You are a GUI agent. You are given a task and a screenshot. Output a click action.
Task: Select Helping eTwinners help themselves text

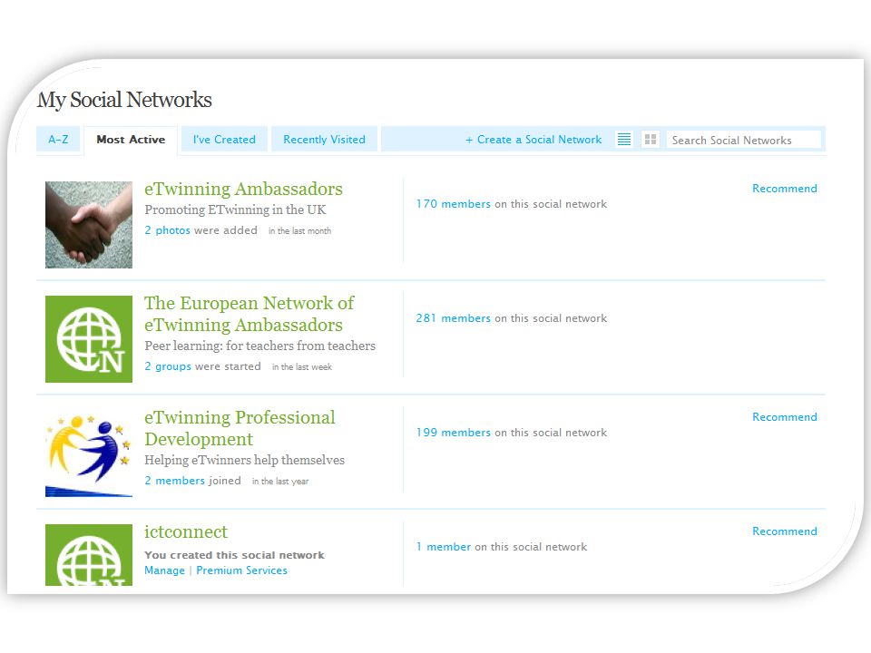pyautogui.click(x=244, y=461)
